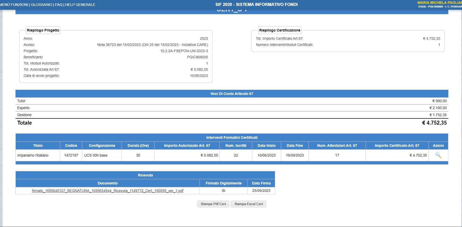Click the Firmato Digitalmente column header
The image size is (462, 227).
(x=224, y=183)
